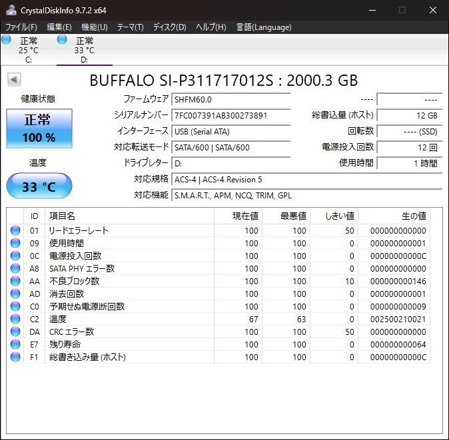Image resolution: width=449 pixels, height=440 pixels.
Task: Open the 言語(Language) menu
Action: [264, 27]
